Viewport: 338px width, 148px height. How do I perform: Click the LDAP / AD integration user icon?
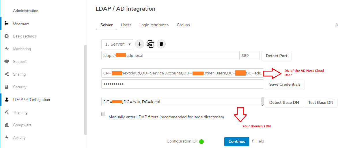click(x=7, y=100)
